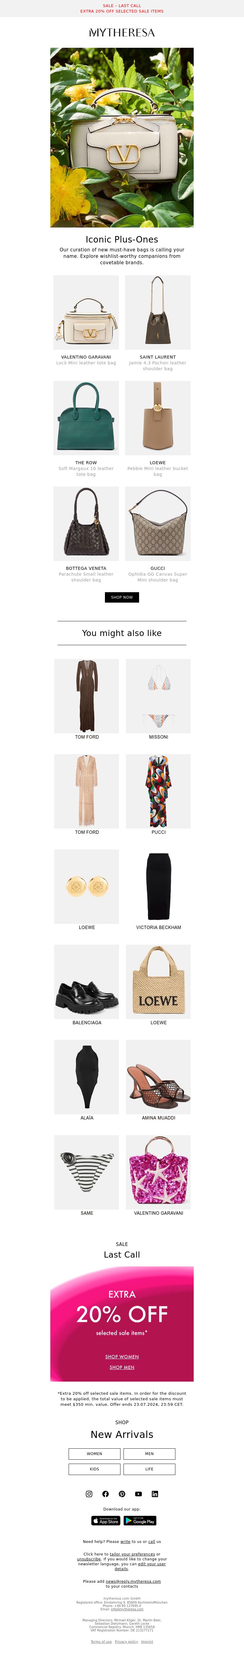View The Row green Margaux bag
The width and height of the screenshot is (244, 1663).
[x=86, y=418]
